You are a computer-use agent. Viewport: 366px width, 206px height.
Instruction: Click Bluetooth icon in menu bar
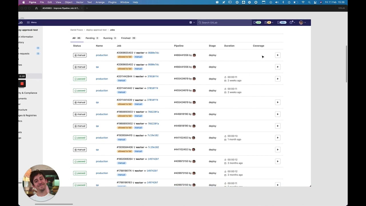[x=283, y=2]
